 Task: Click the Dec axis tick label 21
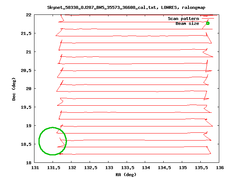point(29,52)
